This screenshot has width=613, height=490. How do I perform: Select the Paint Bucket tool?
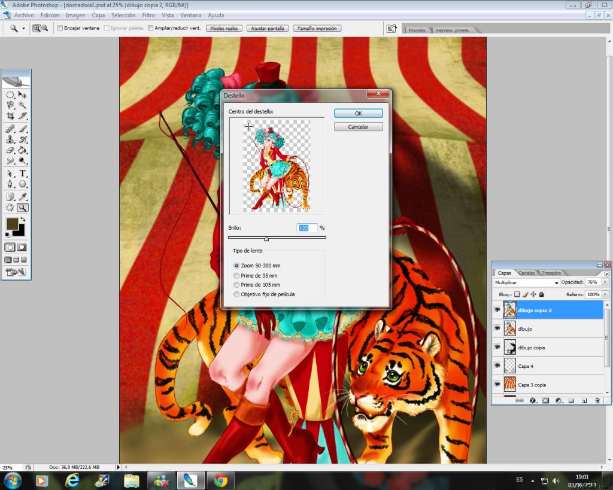click(x=22, y=150)
